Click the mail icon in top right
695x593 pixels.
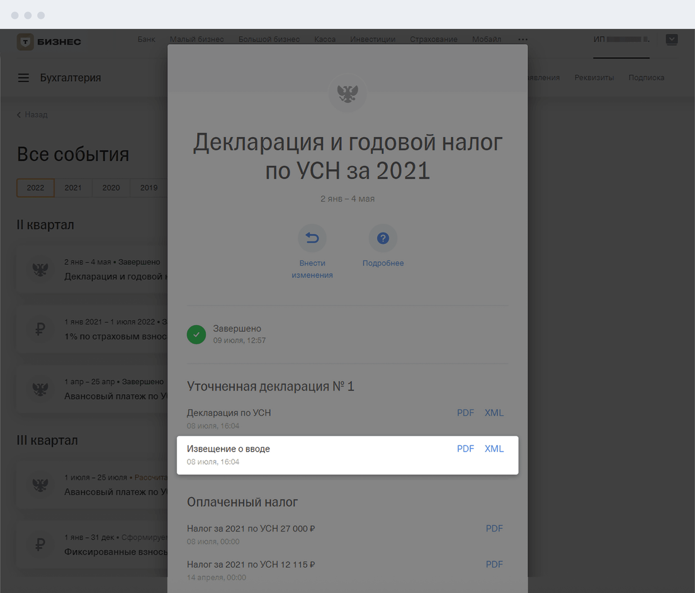click(x=672, y=40)
